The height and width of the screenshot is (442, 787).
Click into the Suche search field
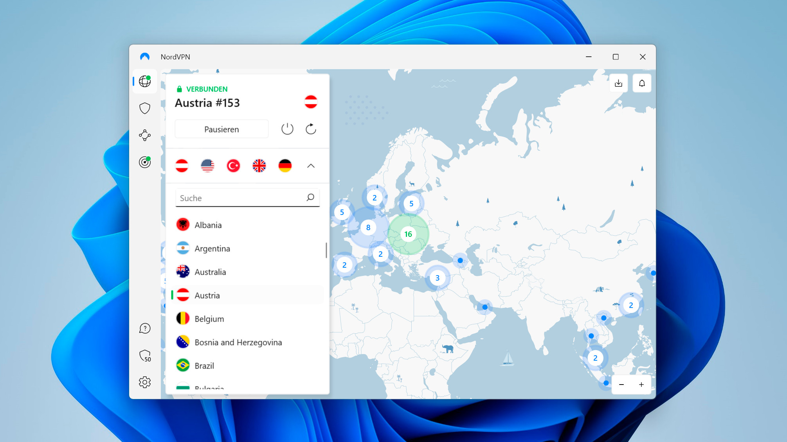coord(247,198)
